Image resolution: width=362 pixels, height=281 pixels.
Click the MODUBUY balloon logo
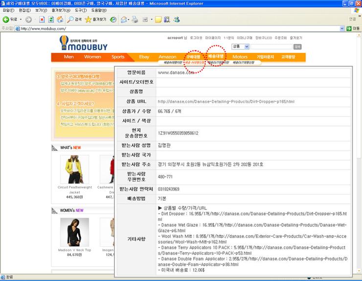coord(83,43)
